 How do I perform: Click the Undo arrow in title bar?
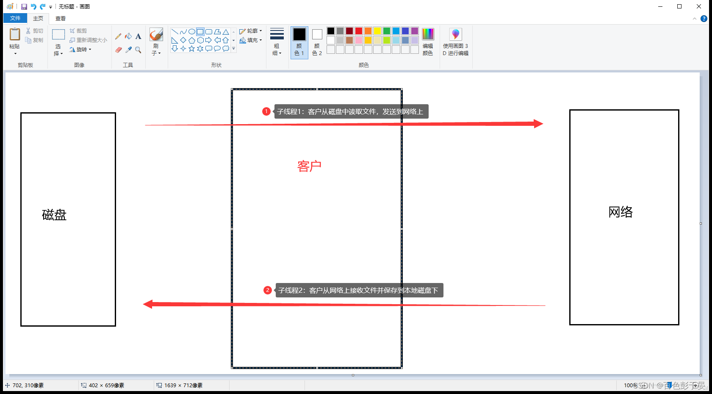(33, 7)
